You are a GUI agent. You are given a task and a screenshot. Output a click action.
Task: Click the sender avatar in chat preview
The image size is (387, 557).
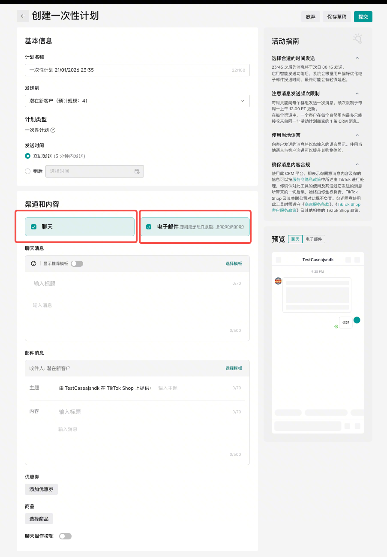(278, 281)
